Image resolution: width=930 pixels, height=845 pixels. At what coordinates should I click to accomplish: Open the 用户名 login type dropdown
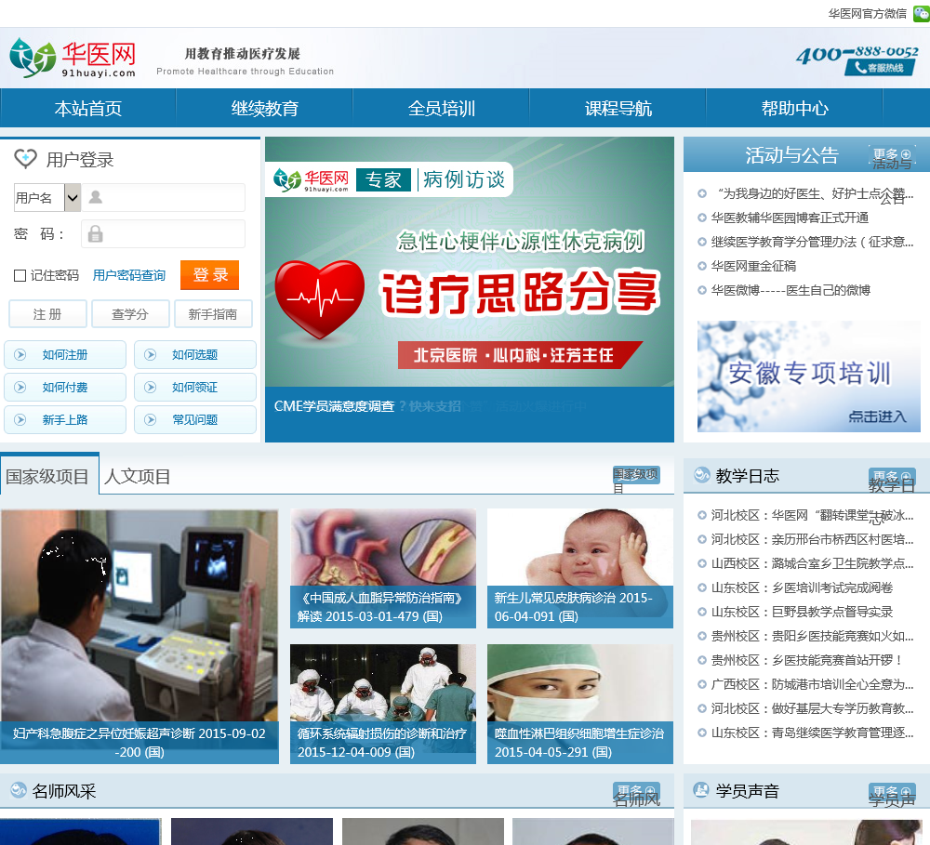click(46, 197)
